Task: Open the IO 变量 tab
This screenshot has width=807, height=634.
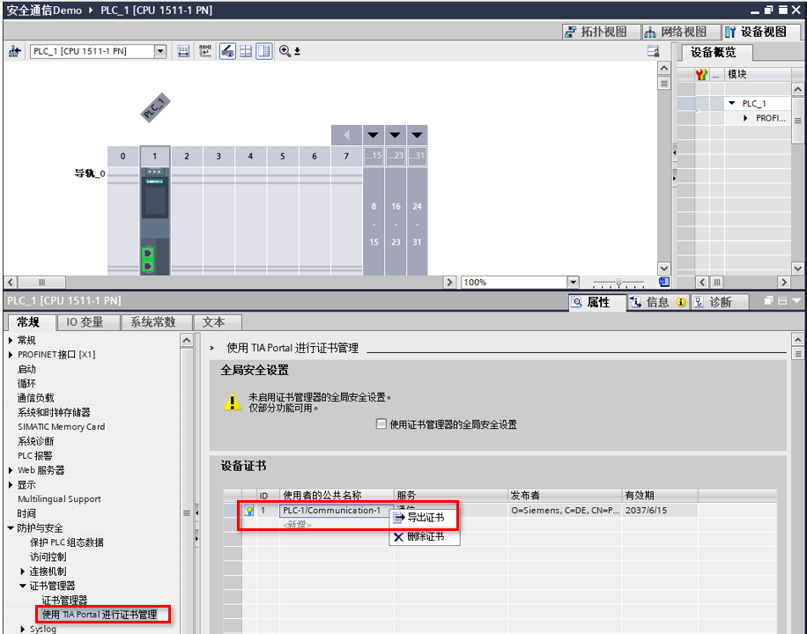Action: [85, 322]
